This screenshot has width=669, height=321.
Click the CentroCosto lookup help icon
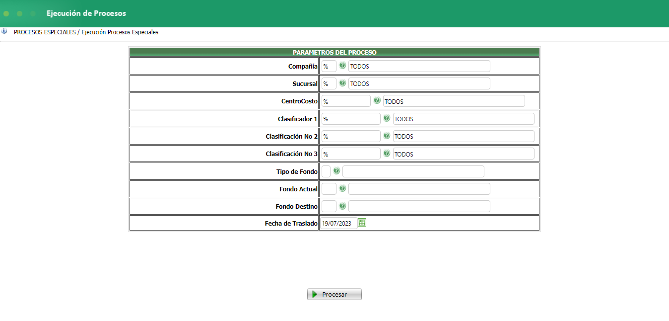pyautogui.click(x=377, y=101)
